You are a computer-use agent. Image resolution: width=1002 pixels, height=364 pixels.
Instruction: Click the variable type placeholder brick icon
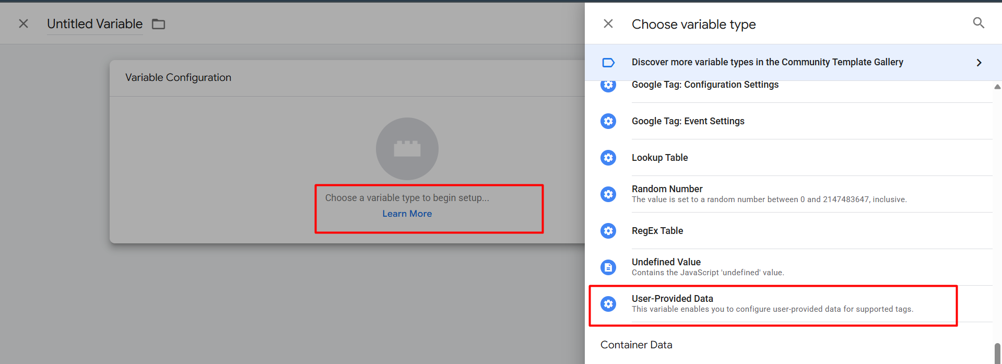[407, 149]
